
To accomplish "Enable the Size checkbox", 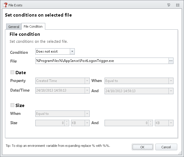I will click(12, 105).
